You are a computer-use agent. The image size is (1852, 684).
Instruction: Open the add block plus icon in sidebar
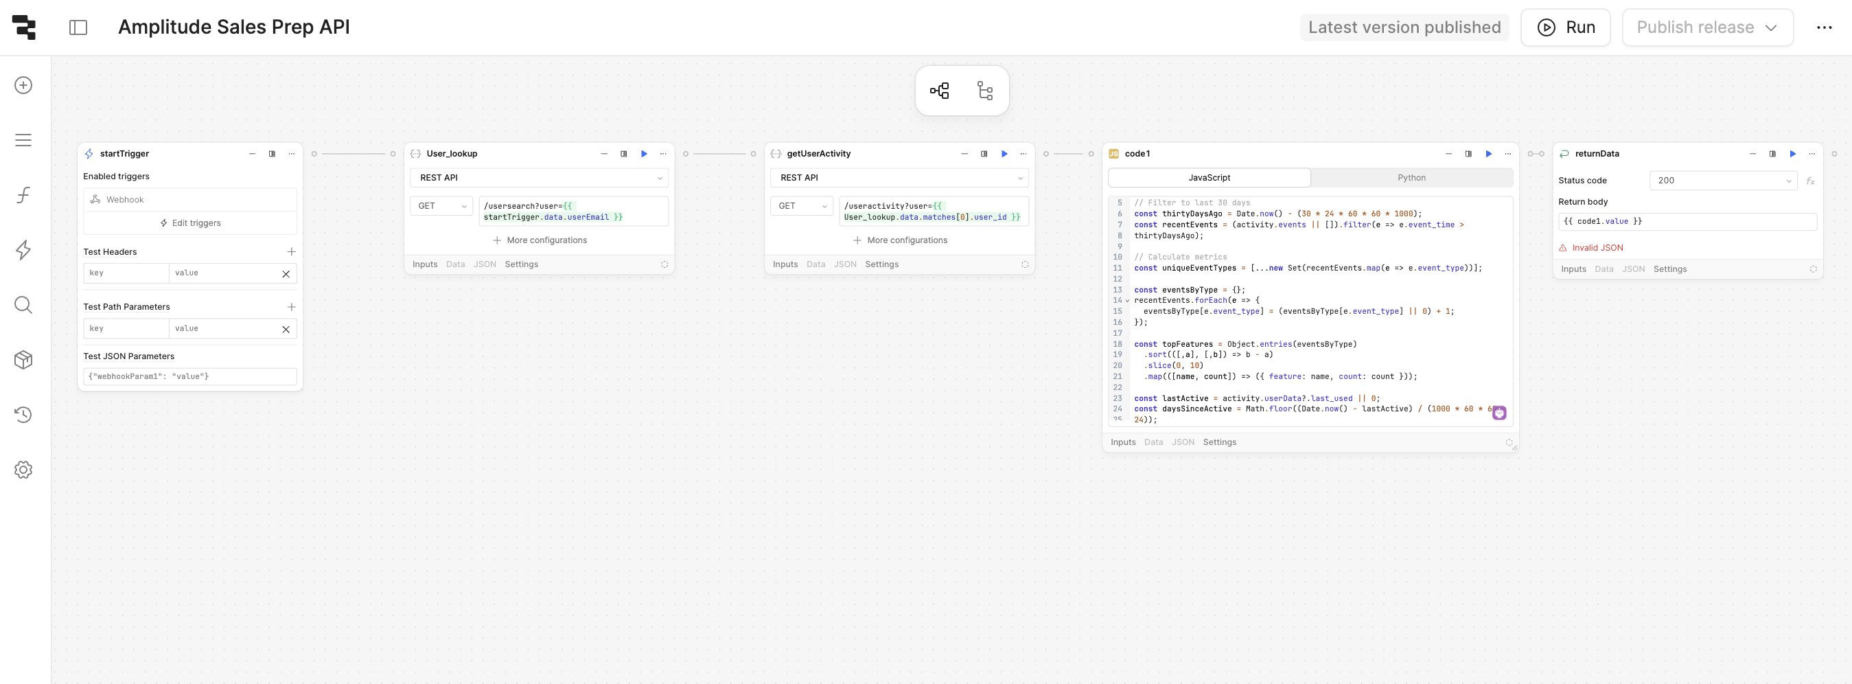click(24, 85)
